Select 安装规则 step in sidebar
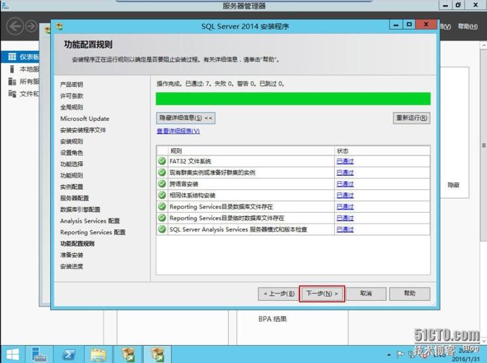 [x=72, y=141]
